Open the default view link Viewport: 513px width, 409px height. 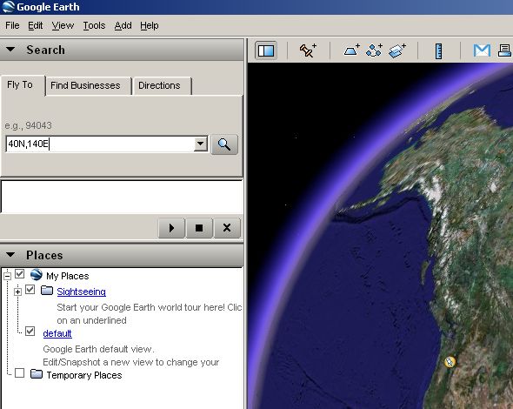(57, 333)
